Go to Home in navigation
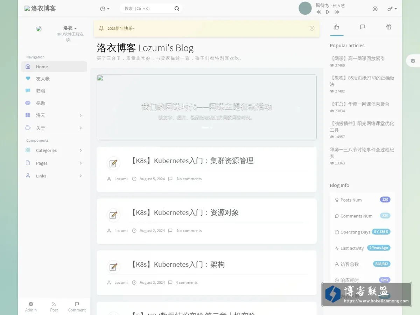420x315 pixels. [x=54, y=66]
